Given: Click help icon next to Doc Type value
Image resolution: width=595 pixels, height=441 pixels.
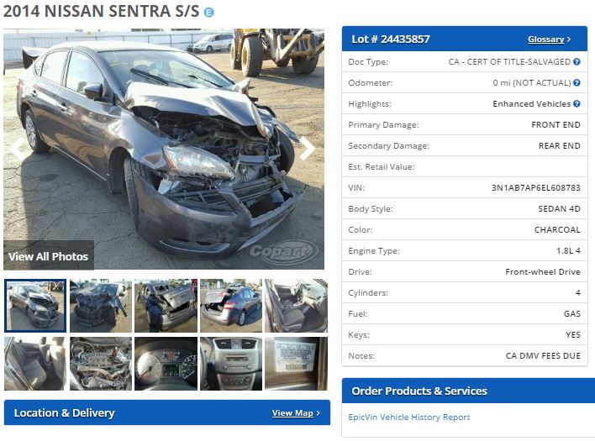Looking at the screenshot, I should click(x=577, y=62).
